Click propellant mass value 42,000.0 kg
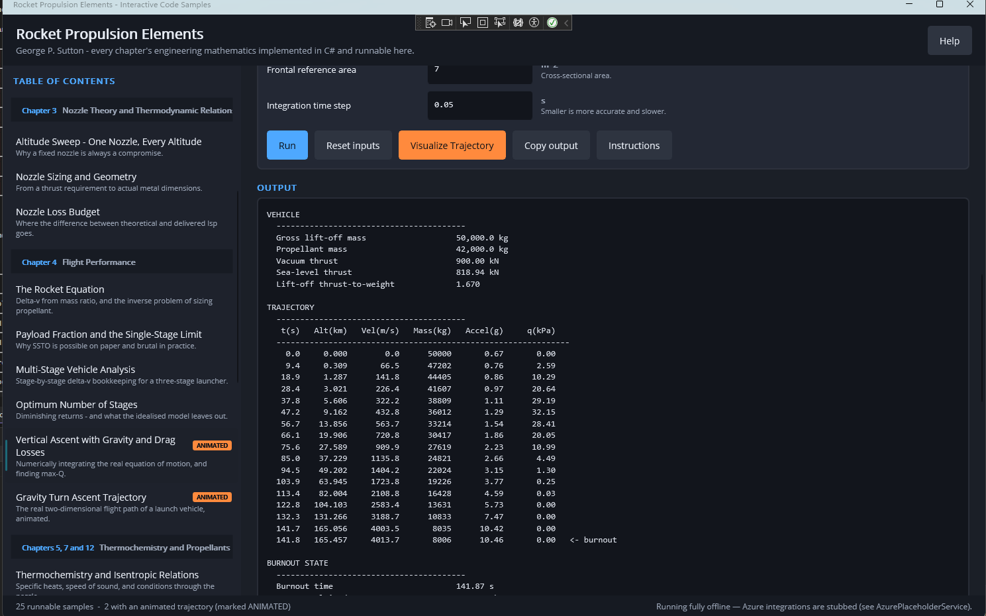 tap(482, 249)
